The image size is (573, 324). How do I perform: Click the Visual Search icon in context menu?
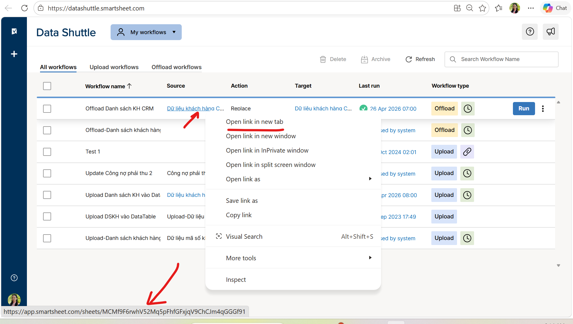(x=219, y=236)
